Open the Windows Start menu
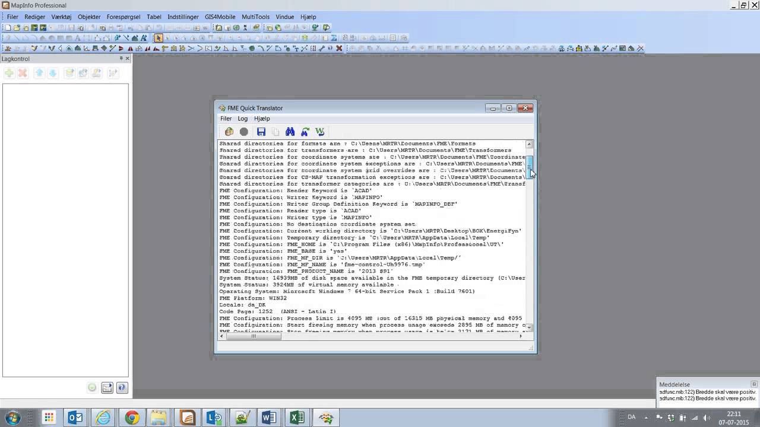The width and height of the screenshot is (760, 427). [x=12, y=418]
